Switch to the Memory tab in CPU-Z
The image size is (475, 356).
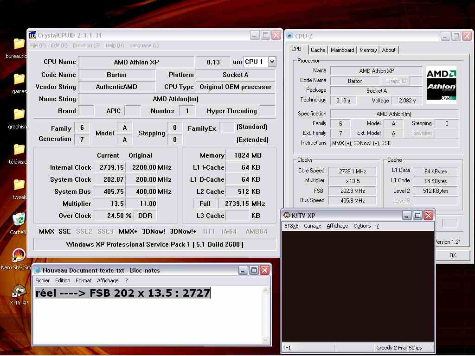[x=368, y=50]
